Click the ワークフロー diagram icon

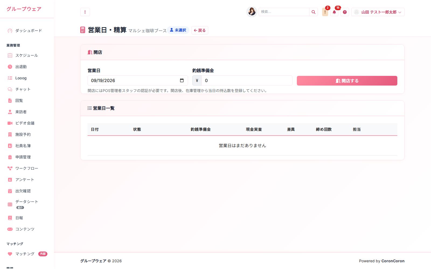[x=10, y=168]
